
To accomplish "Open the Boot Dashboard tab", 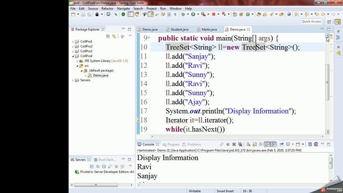I will click(105, 160).
